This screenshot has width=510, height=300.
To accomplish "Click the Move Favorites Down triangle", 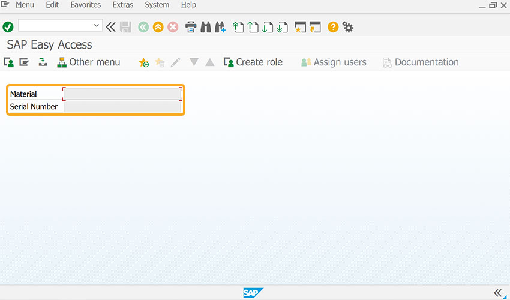I will pos(194,62).
